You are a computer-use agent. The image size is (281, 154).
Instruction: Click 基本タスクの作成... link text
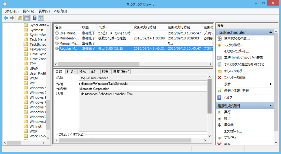pyautogui.click(x=237, y=39)
